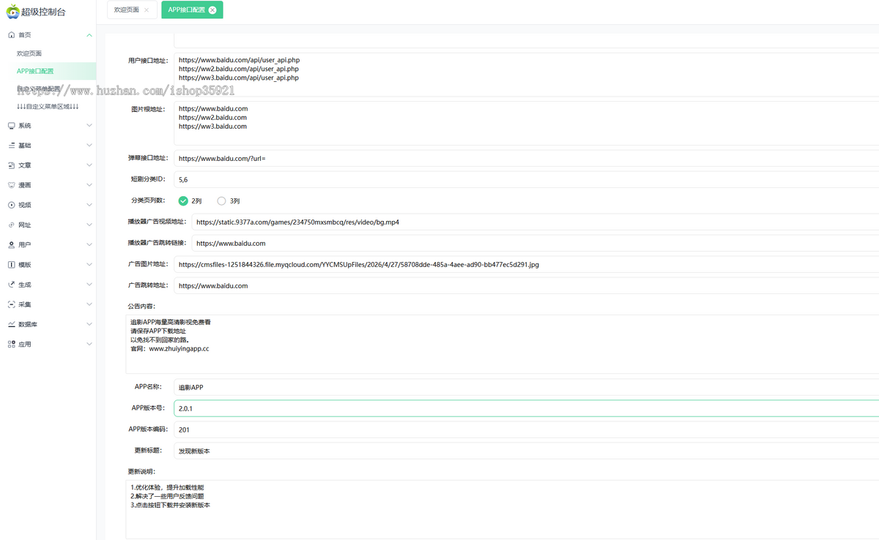Image resolution: width=879 pixels, height=540 pixels.
Task: Click the grid icon beside 应用
Action: [11, 344]
